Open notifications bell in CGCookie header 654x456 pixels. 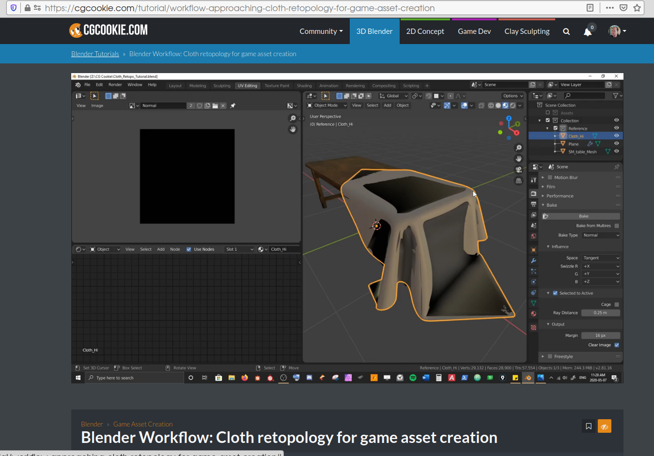(588, 32)
